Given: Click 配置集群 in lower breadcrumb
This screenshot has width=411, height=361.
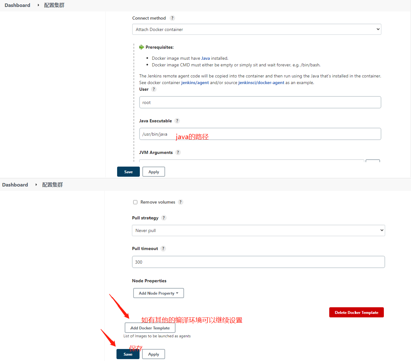Looking at the screenshot, I should (x=52, y=185).
